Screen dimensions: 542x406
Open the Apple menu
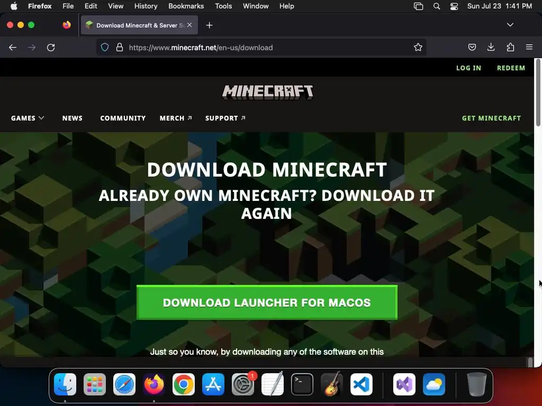[x=14, y=6]
